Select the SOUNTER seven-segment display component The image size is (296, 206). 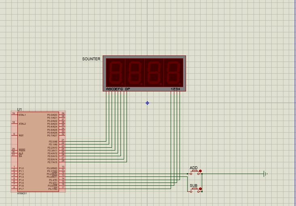(144, 74)
